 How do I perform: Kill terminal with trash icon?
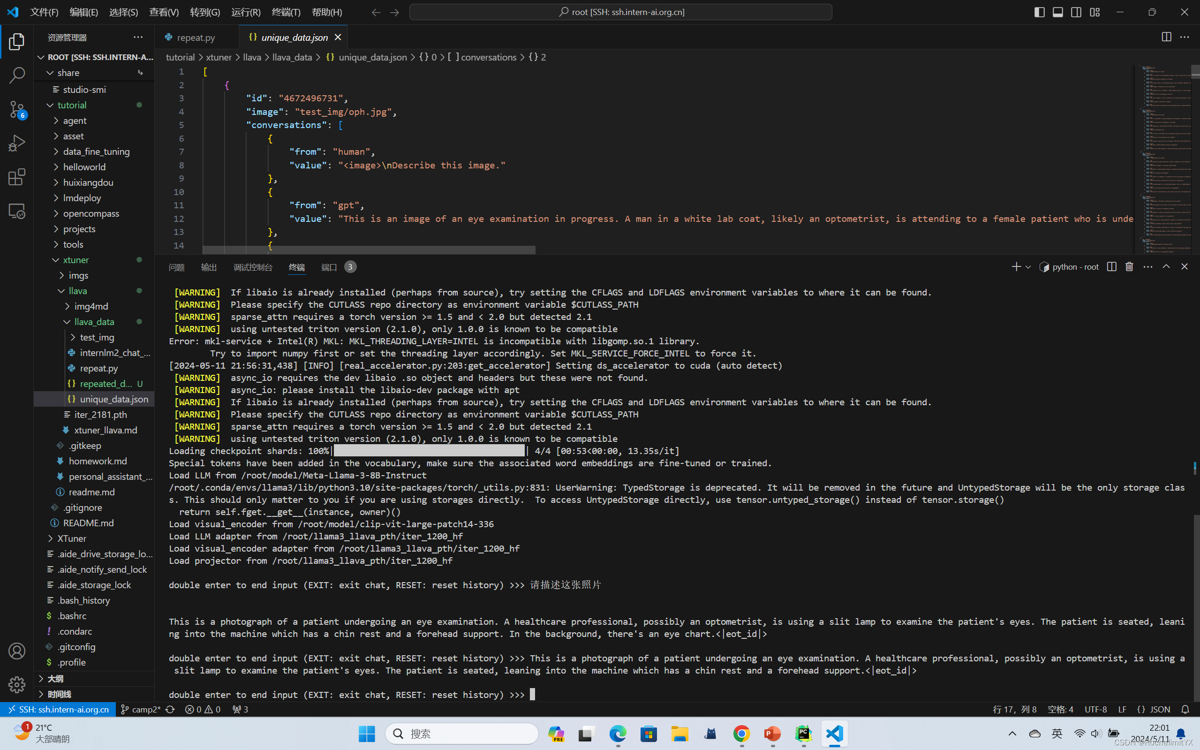[x=1130, y=267]
